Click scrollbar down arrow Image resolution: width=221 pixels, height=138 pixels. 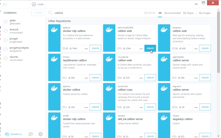point(219,136)
